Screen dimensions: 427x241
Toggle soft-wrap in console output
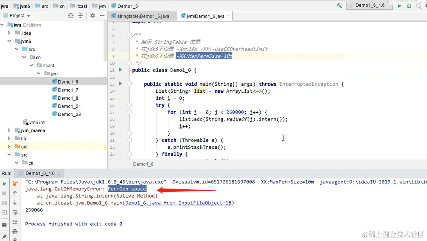(x=15, y=212)
